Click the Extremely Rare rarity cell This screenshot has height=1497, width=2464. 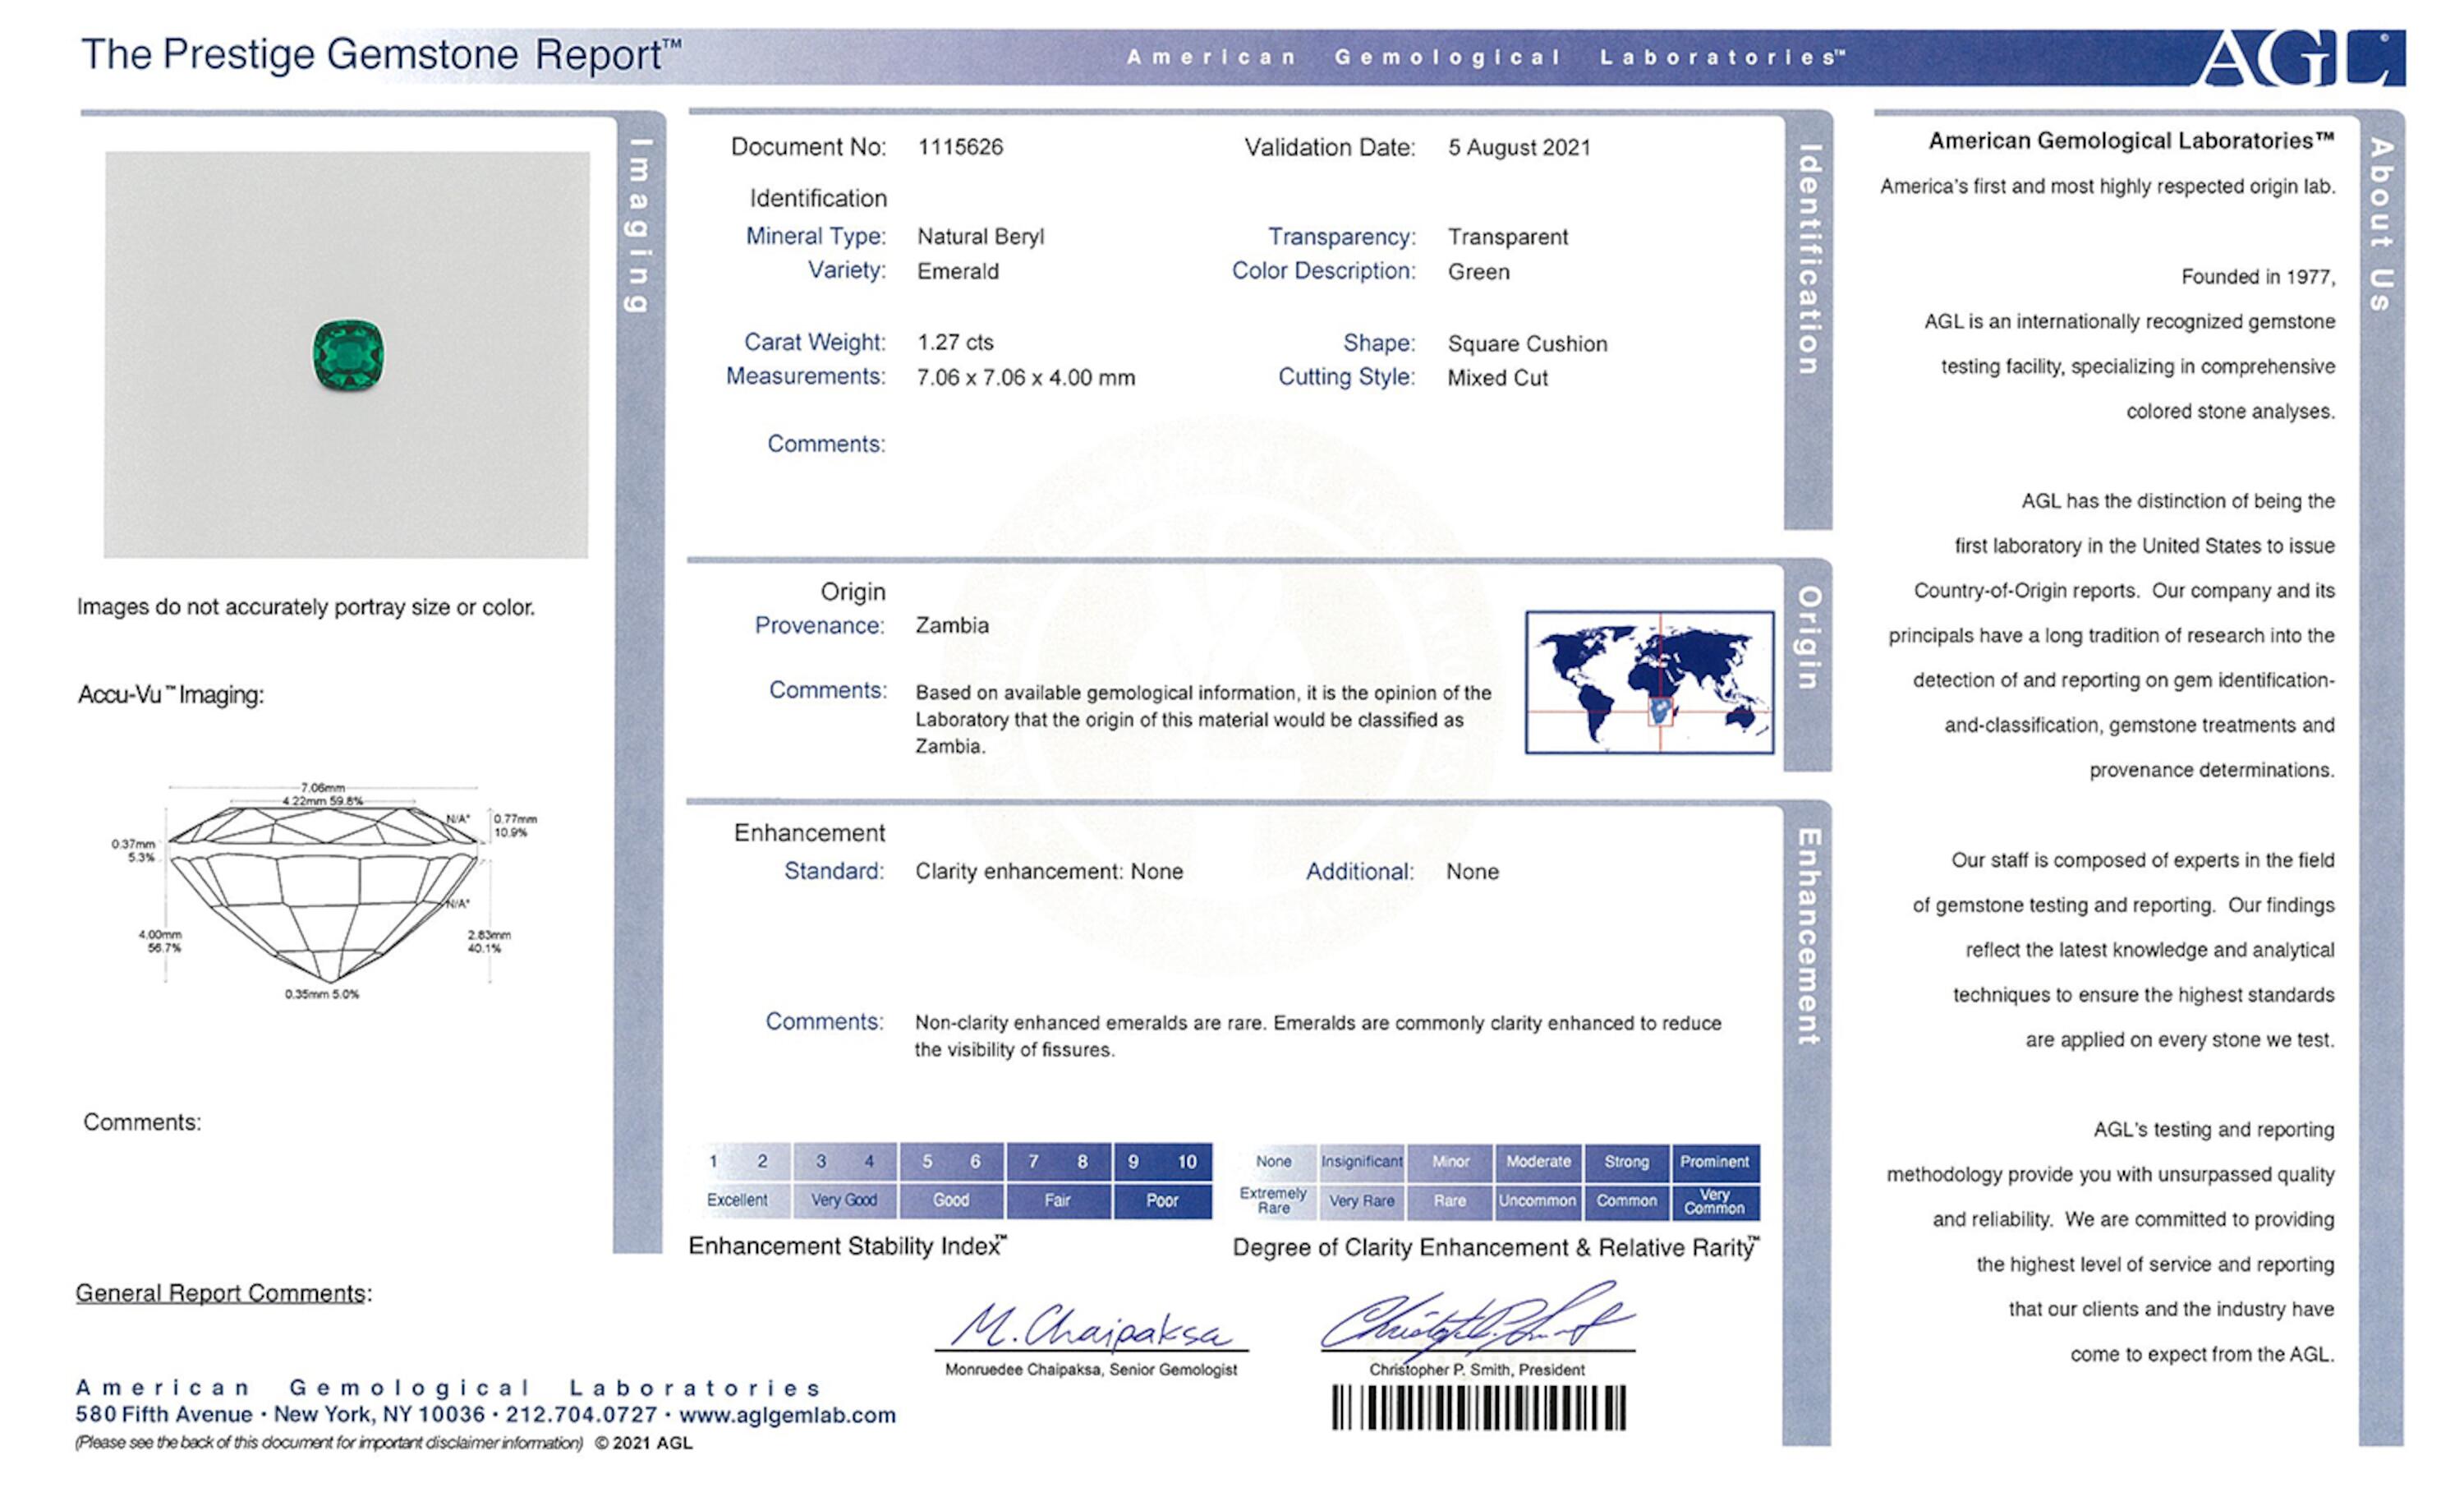click(1273, 1200)
